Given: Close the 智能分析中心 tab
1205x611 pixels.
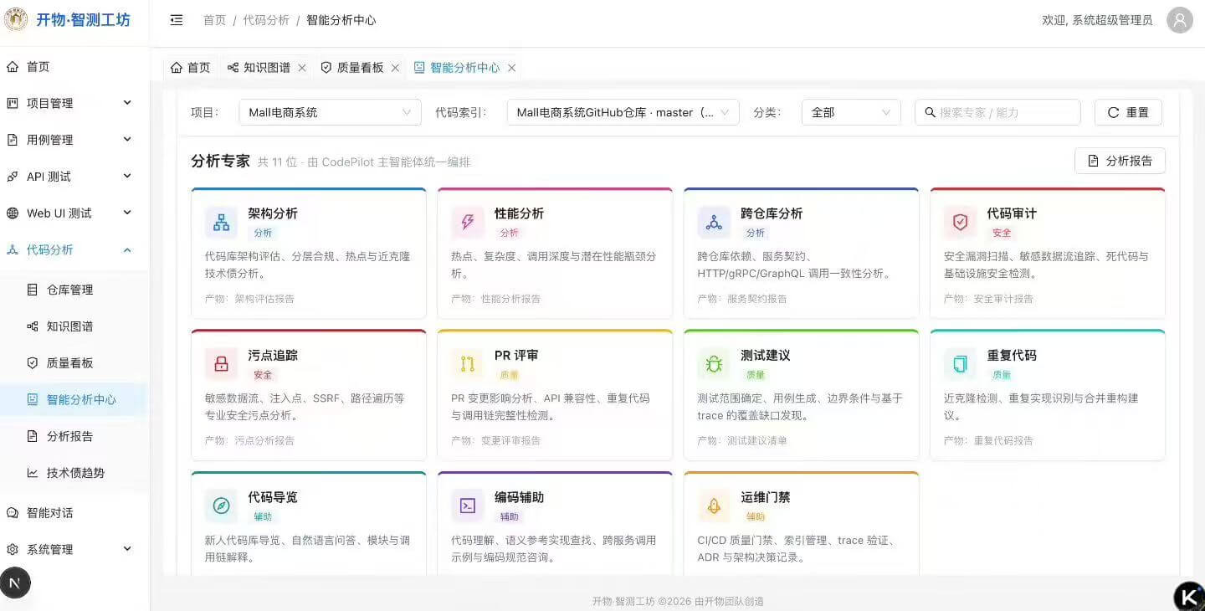Looking at the screenshot, I should coord(511,68).
